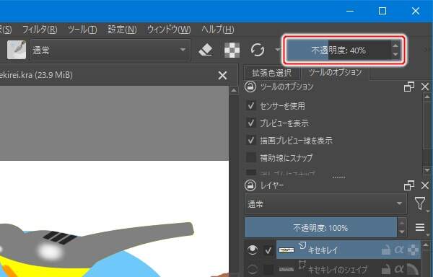
Task: Click up arrow of layer list scrollbar
Action: (426, 245)
